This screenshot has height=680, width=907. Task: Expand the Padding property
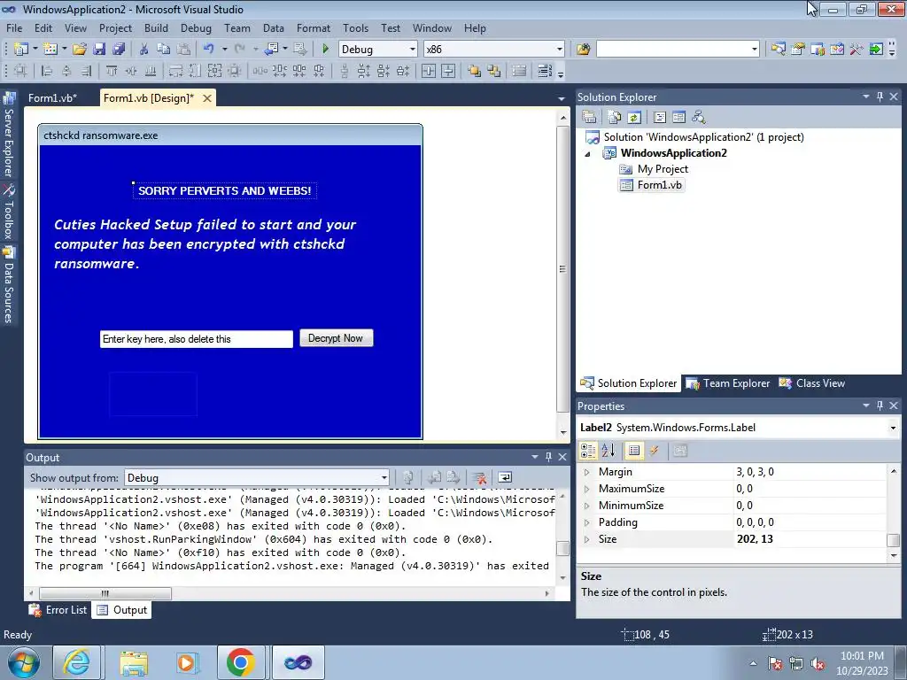(x=587, y=522)
